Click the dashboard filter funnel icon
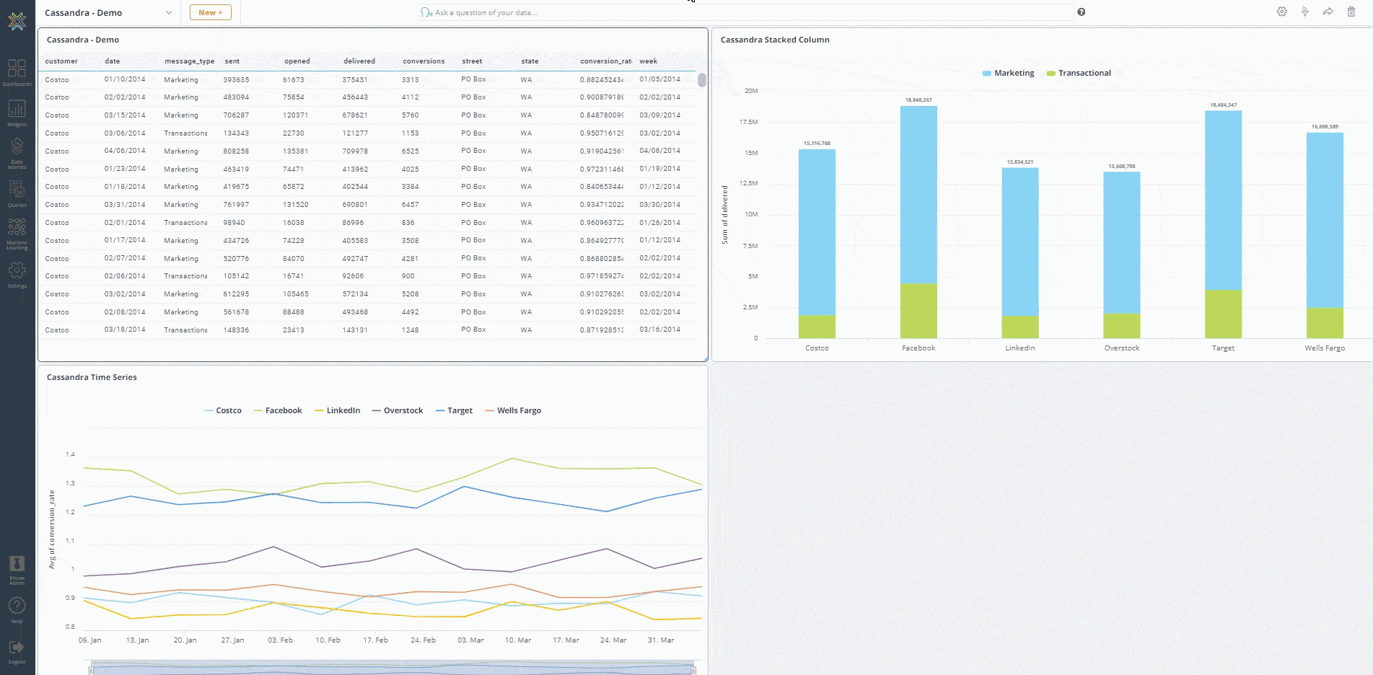The image size is (1373, 675). (x=1304, y=12)
